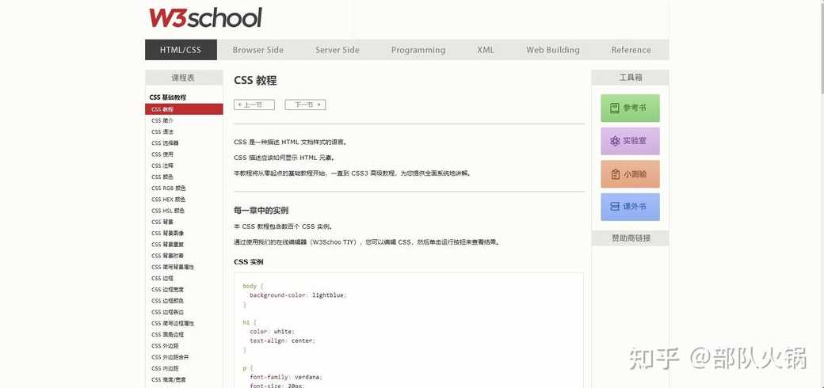The image size is (824, 388).
Task: Click the font-family: verdana code line
Action: (286, 377)
